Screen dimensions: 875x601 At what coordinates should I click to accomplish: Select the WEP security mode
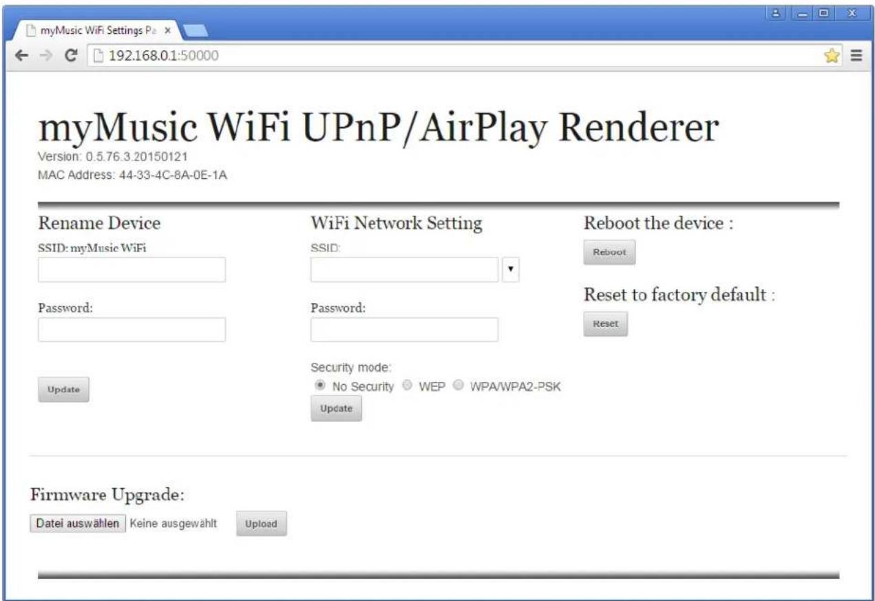point(408,386)
